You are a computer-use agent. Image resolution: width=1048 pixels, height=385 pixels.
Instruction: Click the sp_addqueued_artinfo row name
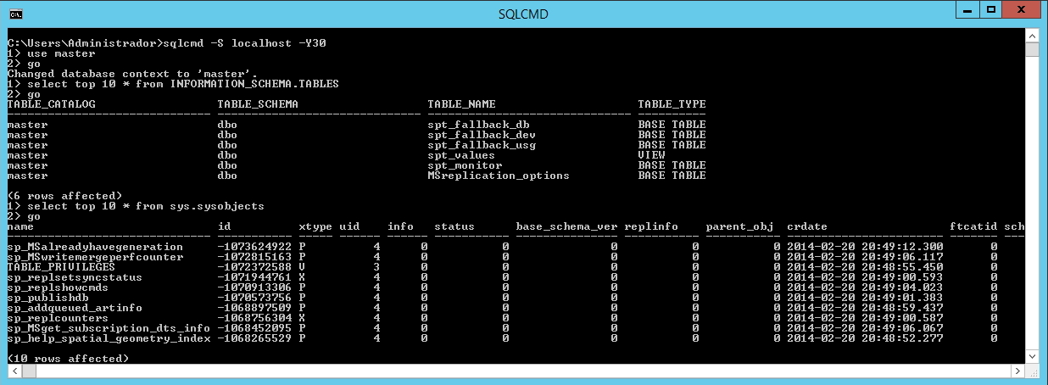[75, 308]
